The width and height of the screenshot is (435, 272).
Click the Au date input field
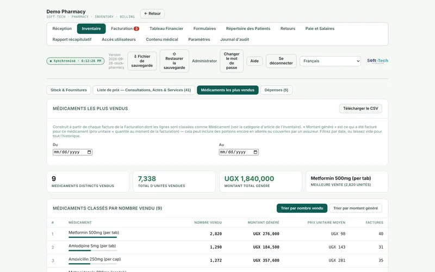[x=239, y=152]
